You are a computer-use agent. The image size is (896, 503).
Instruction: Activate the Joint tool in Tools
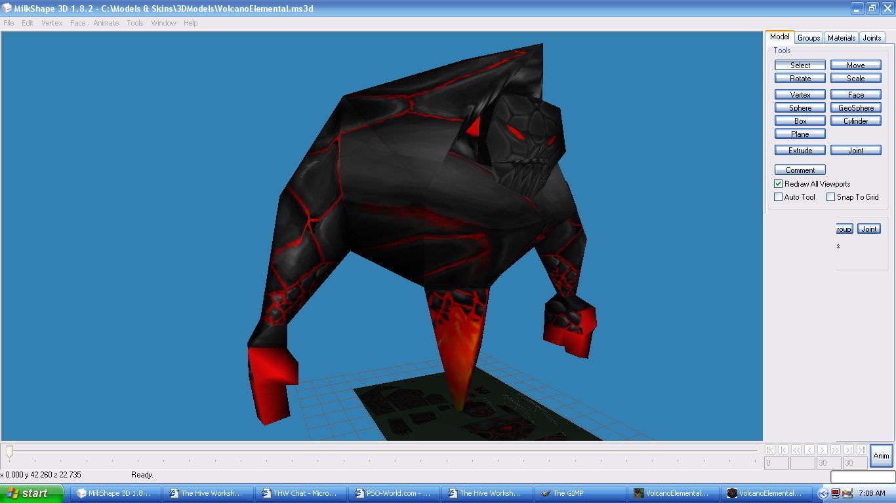[856, 151]
